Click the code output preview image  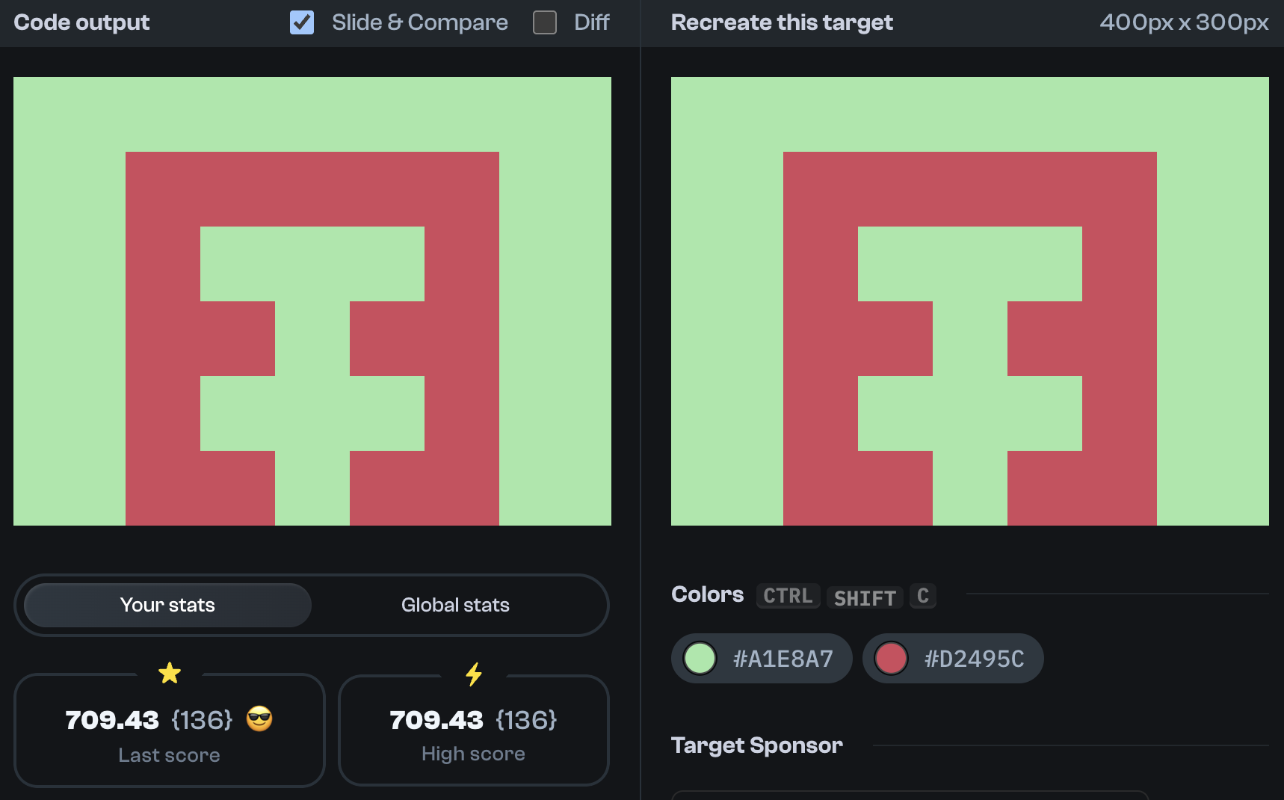(312, 301)
